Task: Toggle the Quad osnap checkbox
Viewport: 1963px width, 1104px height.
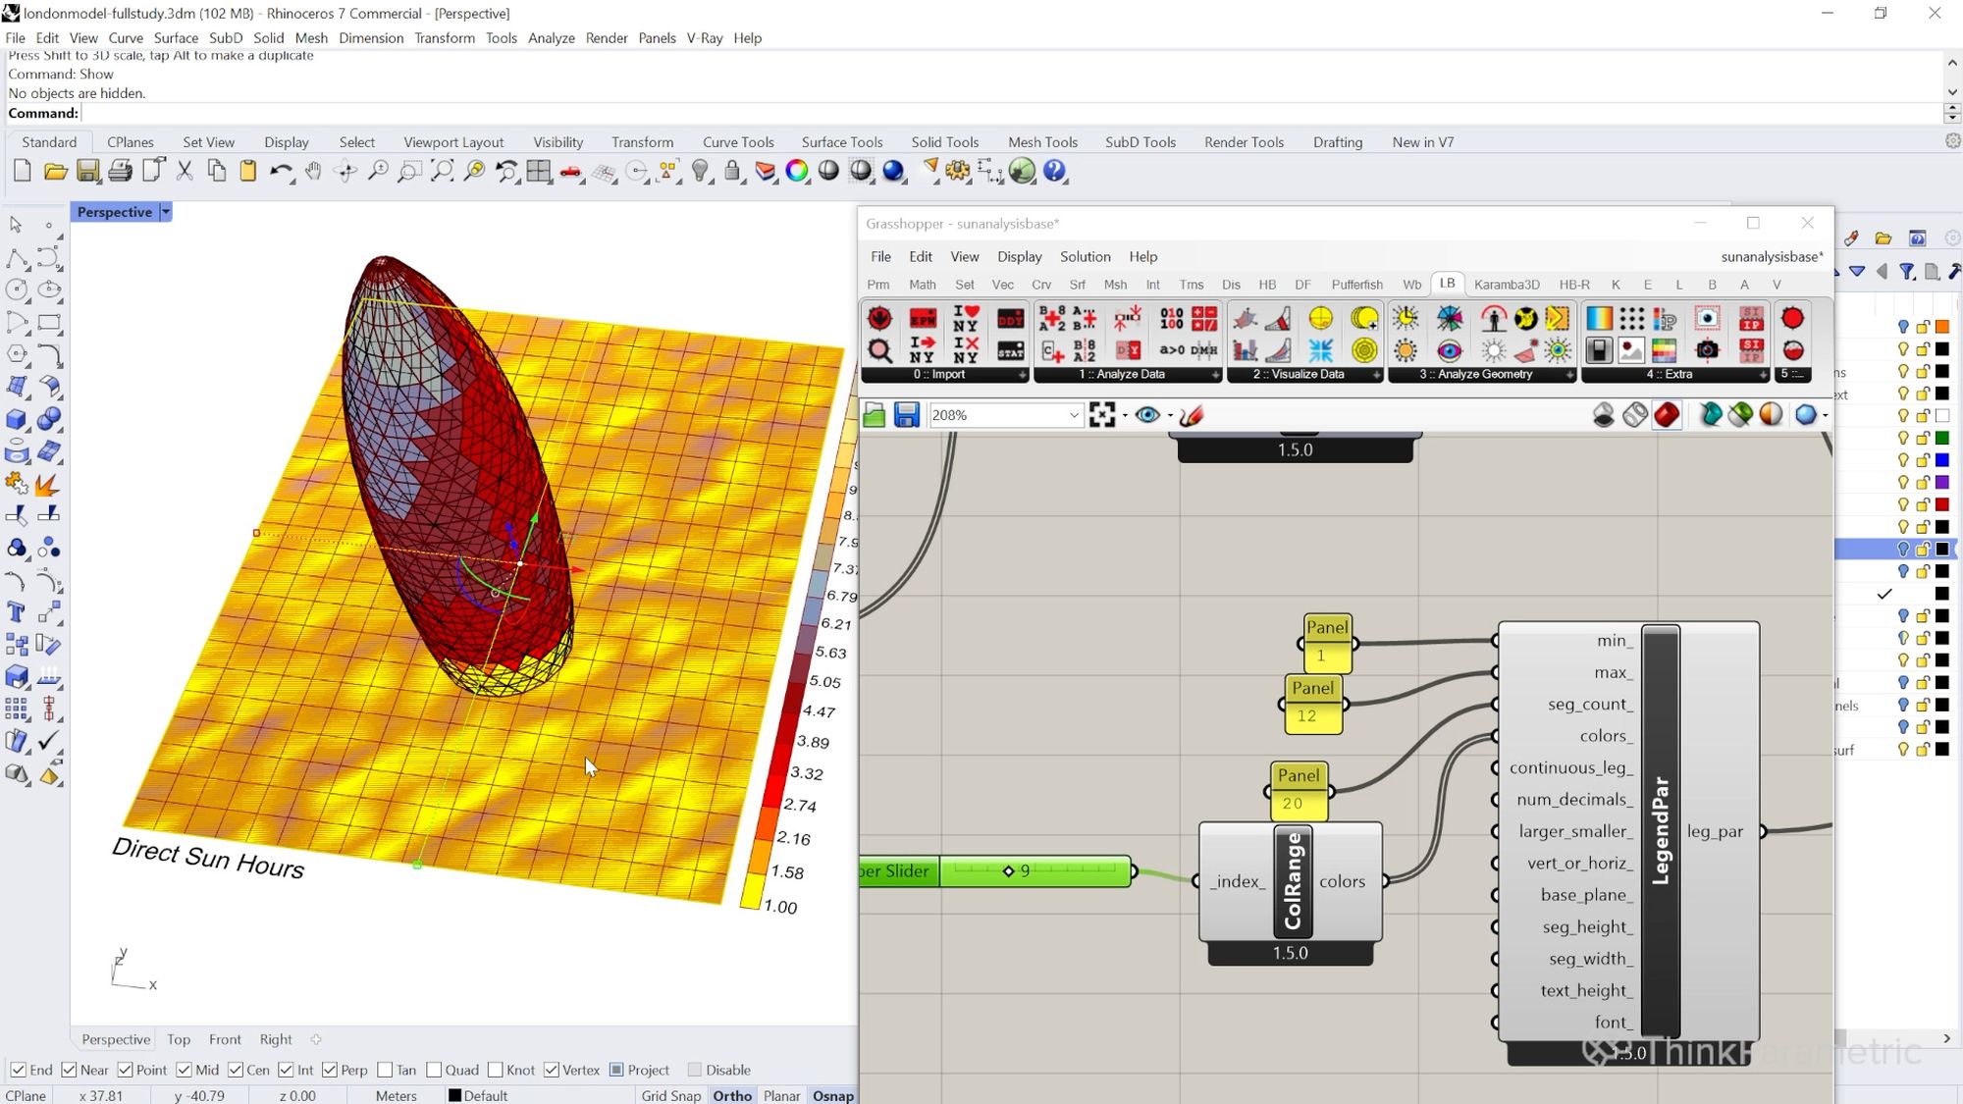Action: tap(435, 1070)
